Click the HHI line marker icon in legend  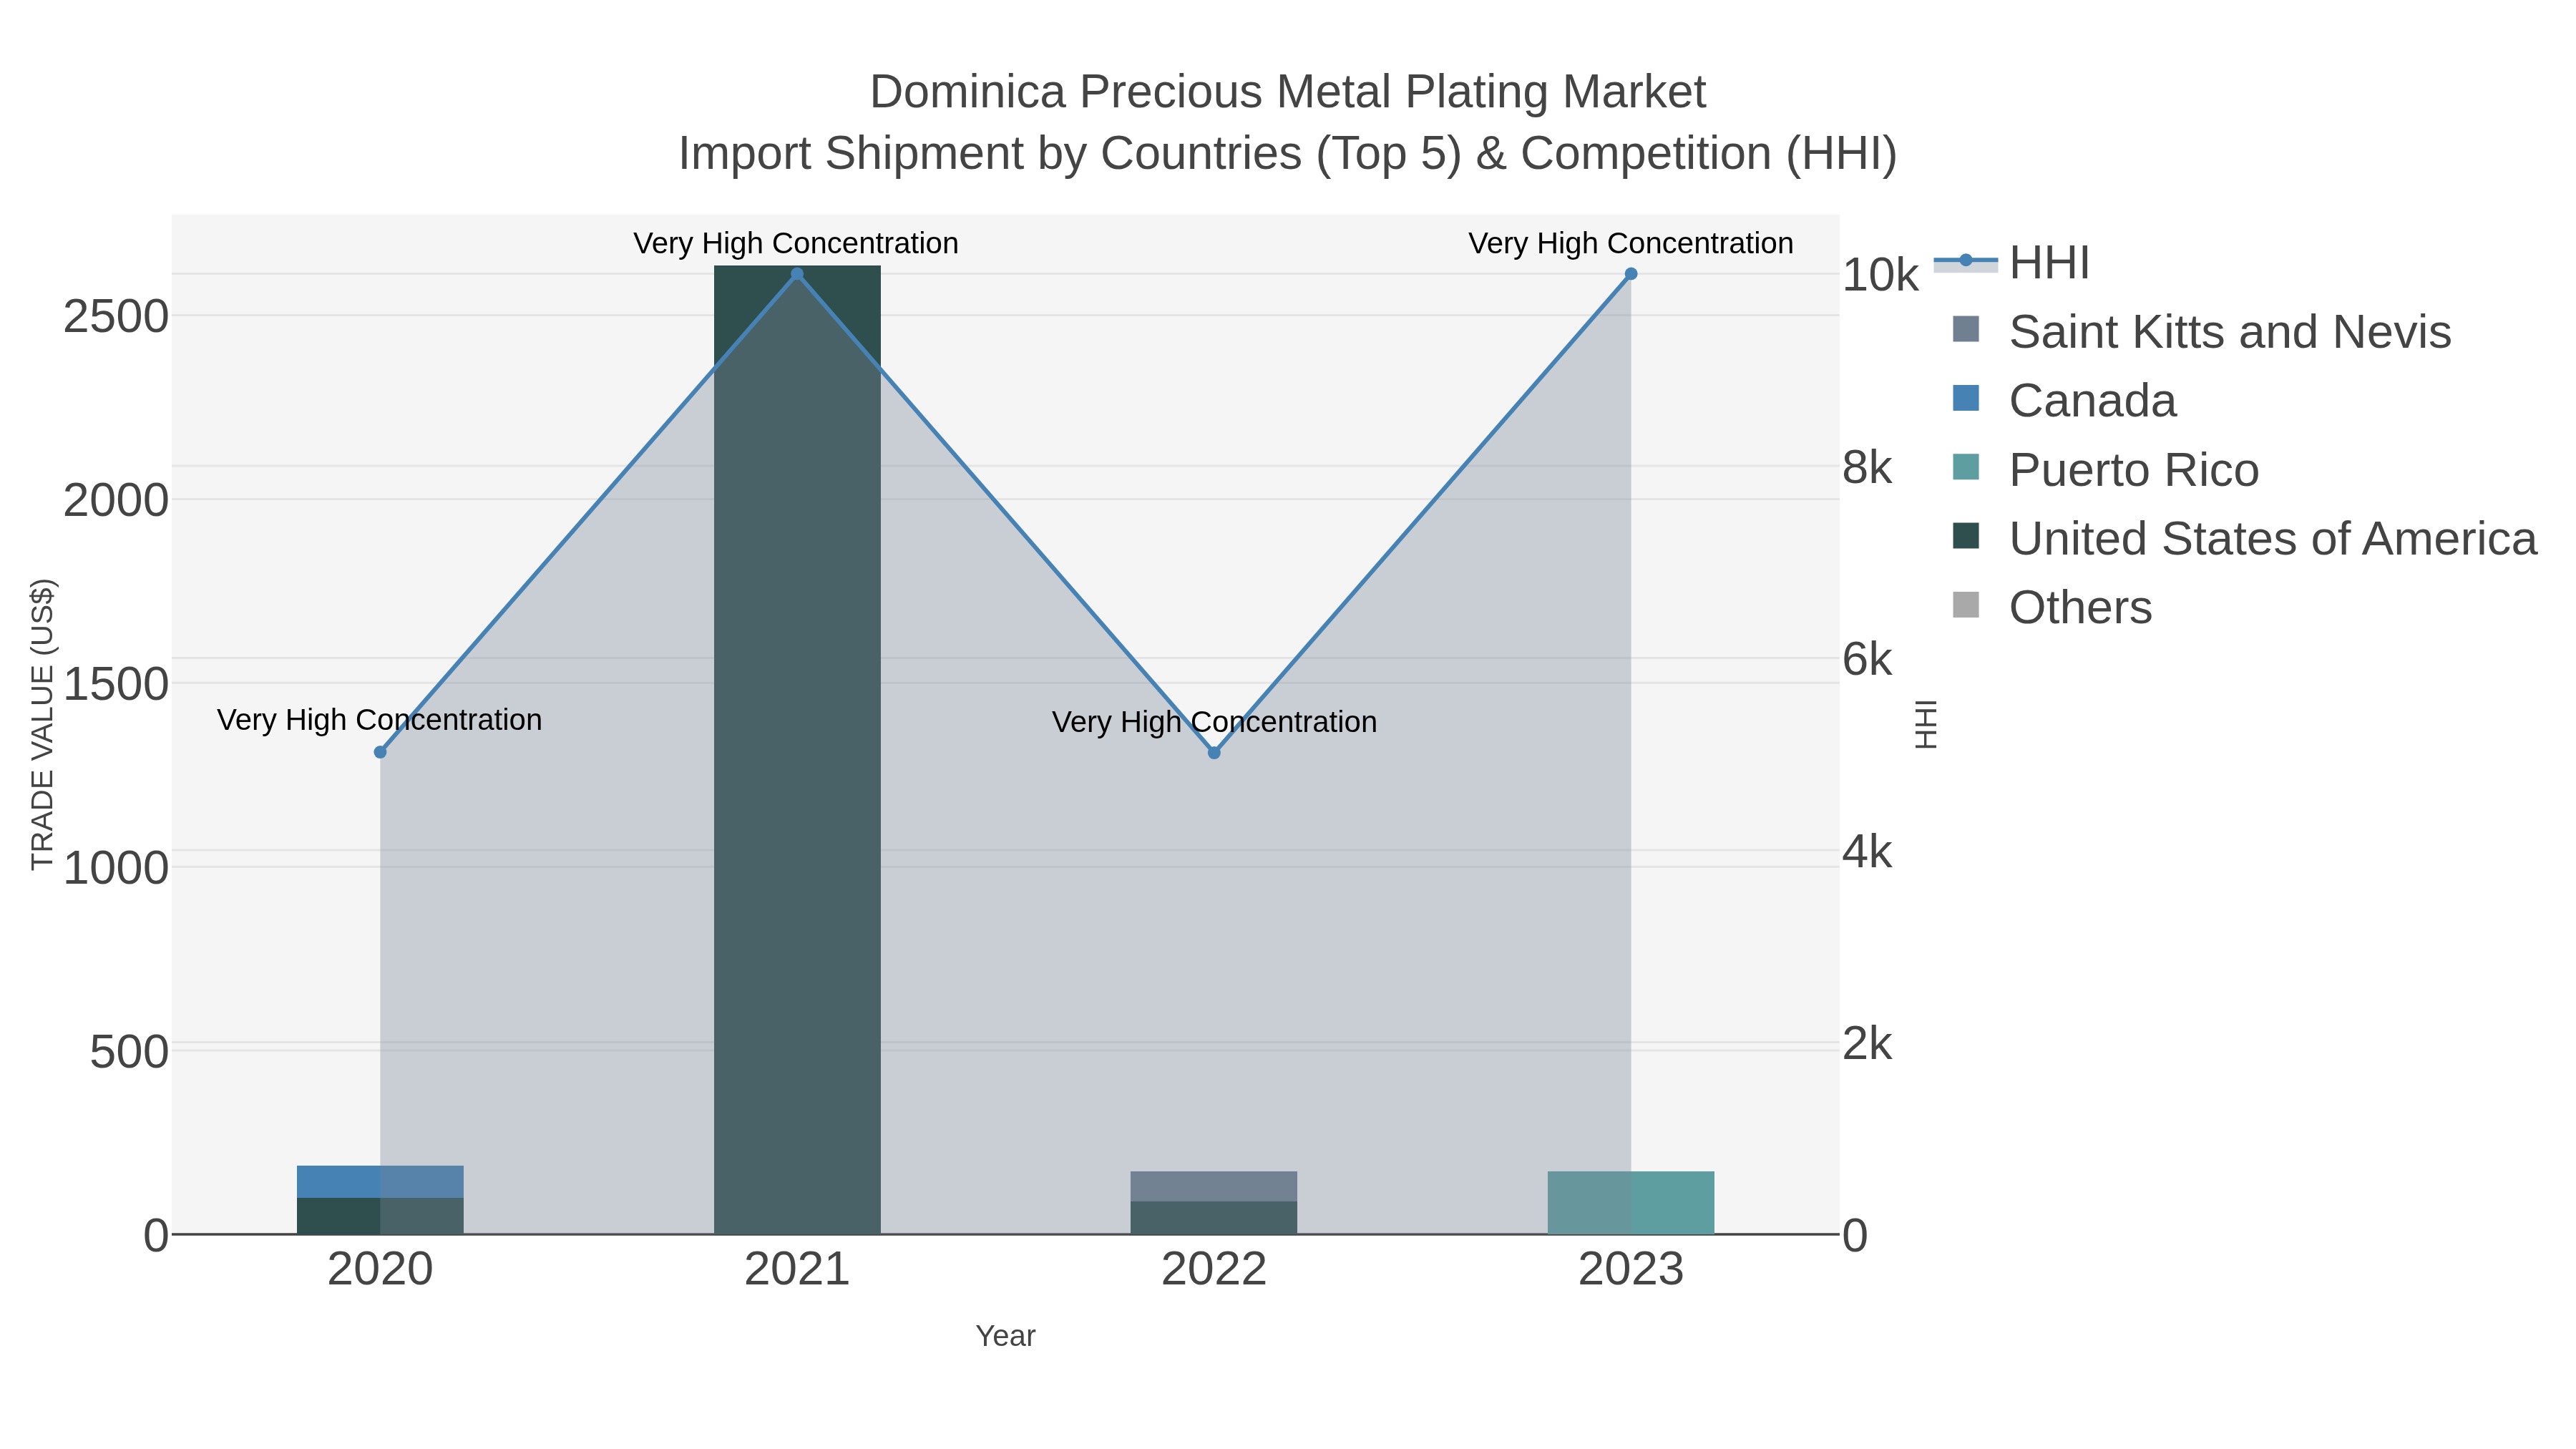[x=1966, y=261]
